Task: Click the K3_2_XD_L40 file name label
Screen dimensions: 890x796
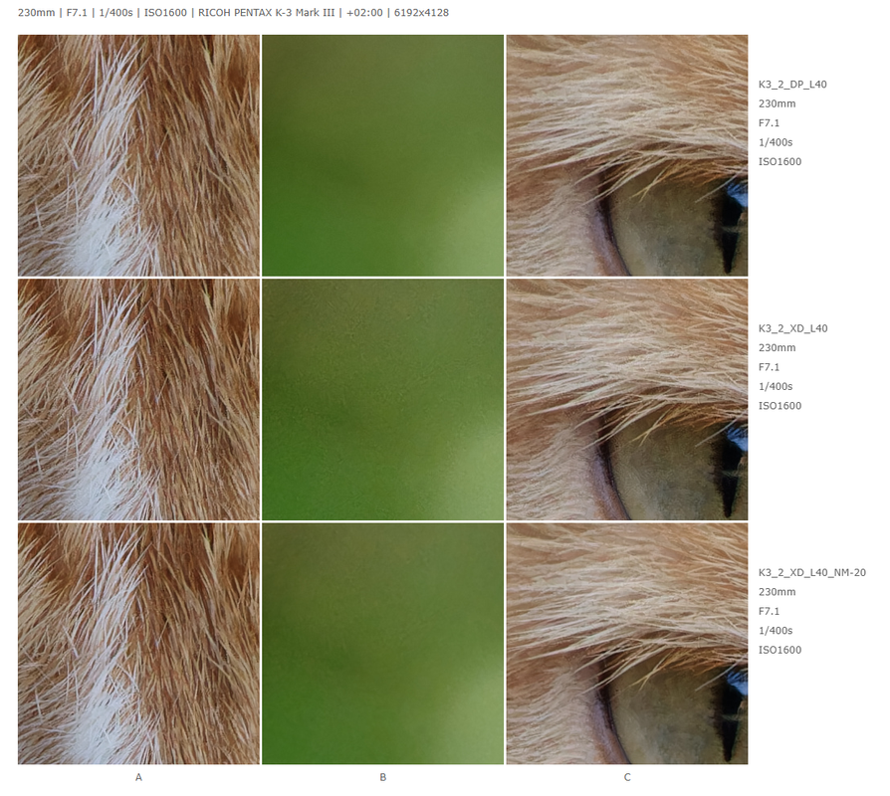Action: 793,328
